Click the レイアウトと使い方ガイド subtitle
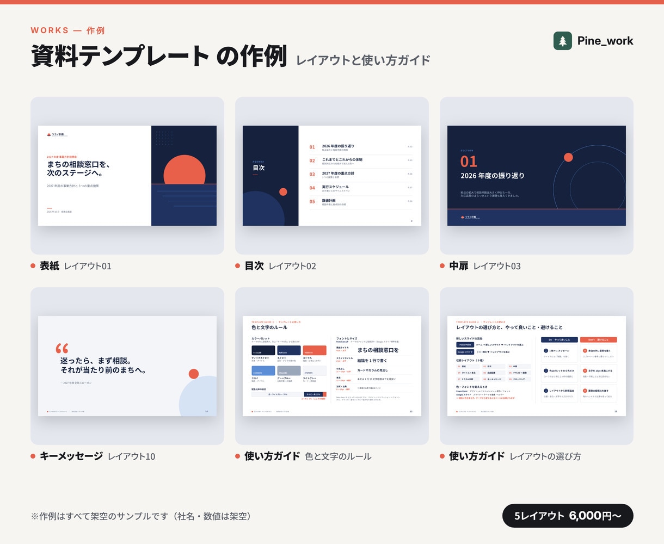The height and width of the screenshot is (544, 664). point(364,60)
